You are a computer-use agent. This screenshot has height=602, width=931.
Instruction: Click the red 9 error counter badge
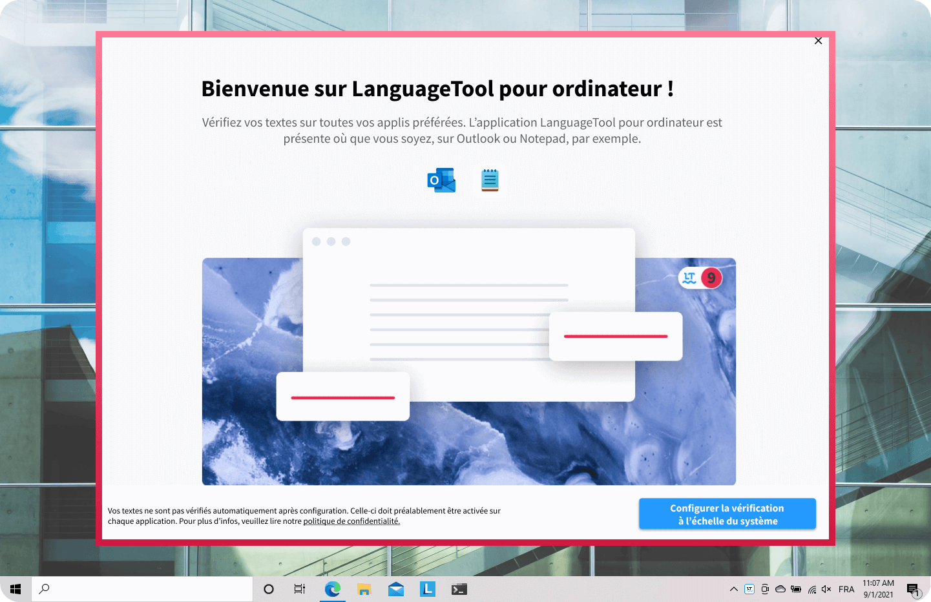[x=711, y=278]
